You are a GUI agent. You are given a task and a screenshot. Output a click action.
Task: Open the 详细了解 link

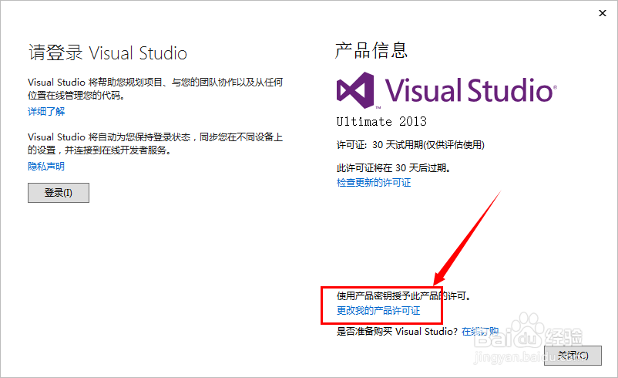[x=46, y=112]
